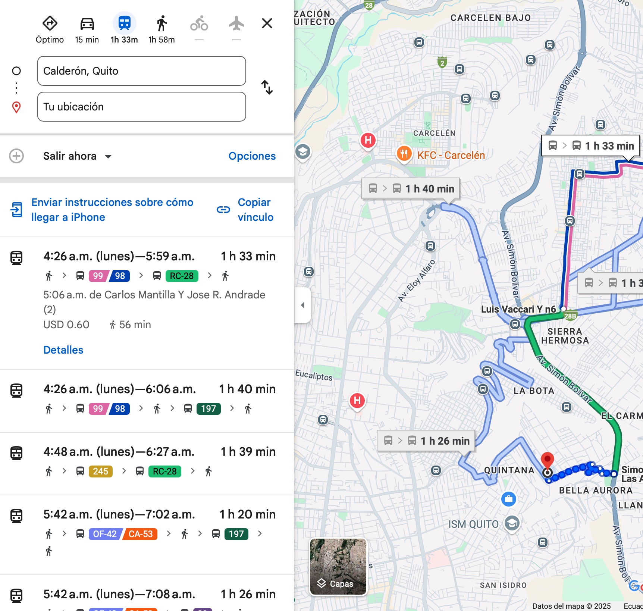Click the add destination plus icon
Viewport: 643px width, 611px height.
[x=16, y=156]
